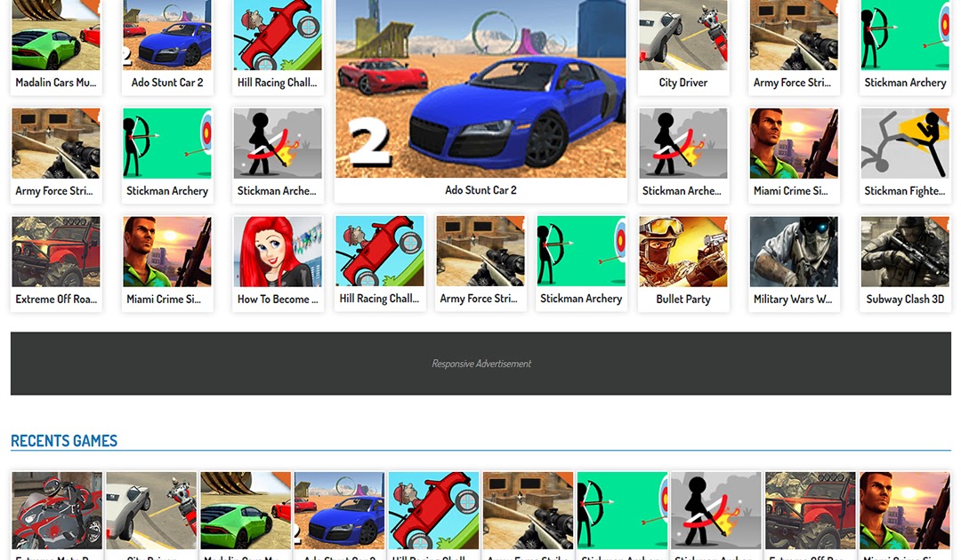The height and width of the screenshot is (560, 961).
Task: Click the Responsive Advertisement banner area
Action: pos(480,363)
